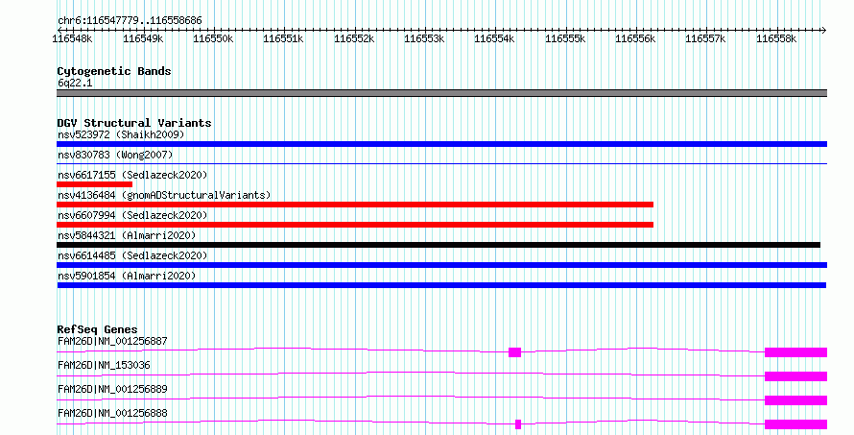This screenshot has height=435, width=854.
Task: Open FAM26D|NM_001256887 transcript label
Action: (112, 341)
